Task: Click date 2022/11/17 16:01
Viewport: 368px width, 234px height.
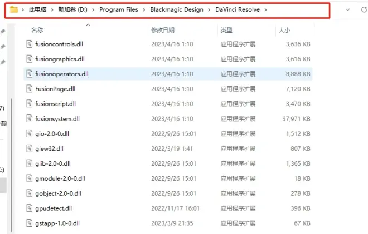Action: point(175,208)
